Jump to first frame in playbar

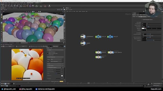(2, 84)
